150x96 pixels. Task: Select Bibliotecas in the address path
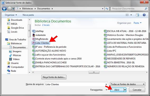(28, 9)
